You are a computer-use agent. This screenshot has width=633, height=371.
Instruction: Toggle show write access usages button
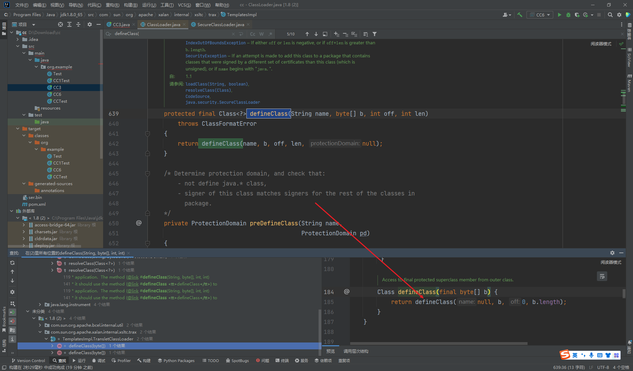pyautogui.click(x=12, y=321)
